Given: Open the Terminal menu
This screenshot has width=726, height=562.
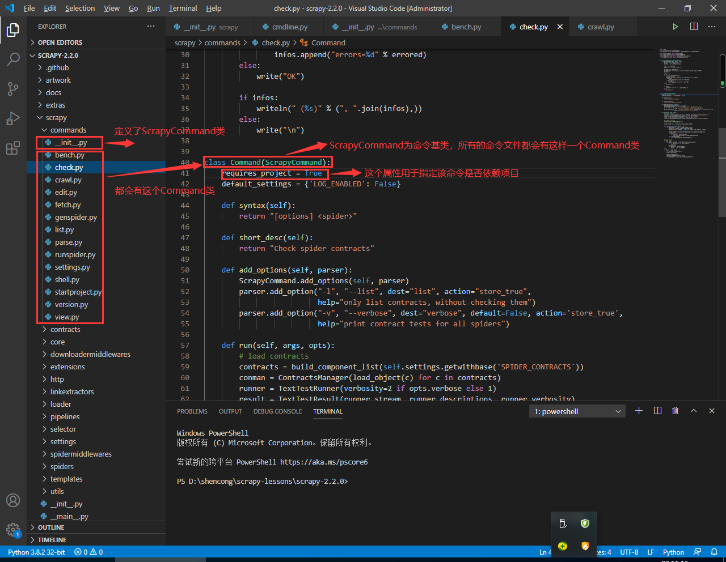Looking at the screenshot, I should click(x=183, y=8).
